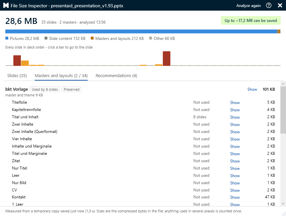Show the Kontakt layout
Image resolution: width=286 pixels, height=216 pixels.
[235, 197]
